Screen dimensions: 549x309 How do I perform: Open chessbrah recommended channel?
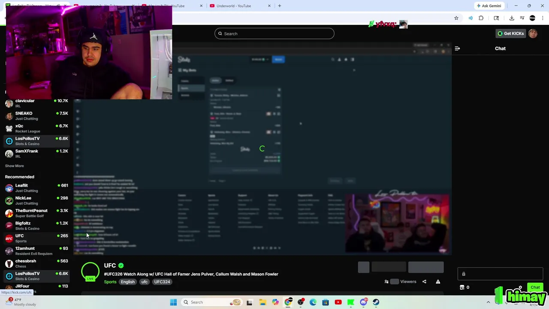[x=36, y=264]
